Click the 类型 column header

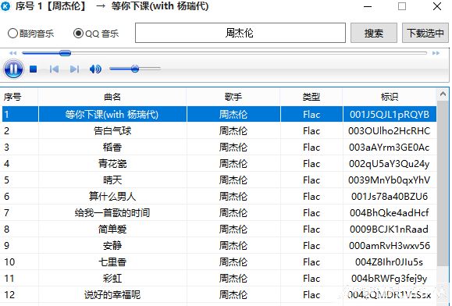point(311,97)
